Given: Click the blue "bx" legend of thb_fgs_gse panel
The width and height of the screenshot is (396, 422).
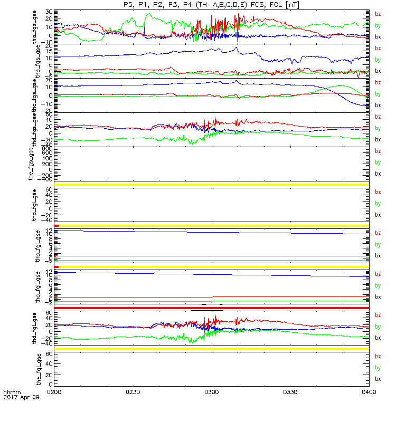Looking at the screenshot, I should 378,71.
